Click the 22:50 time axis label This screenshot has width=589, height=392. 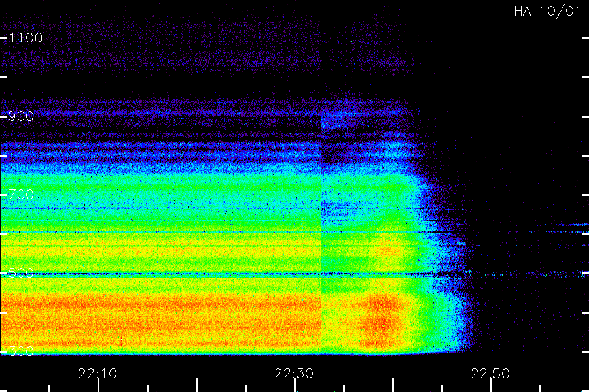pos(490,374)
